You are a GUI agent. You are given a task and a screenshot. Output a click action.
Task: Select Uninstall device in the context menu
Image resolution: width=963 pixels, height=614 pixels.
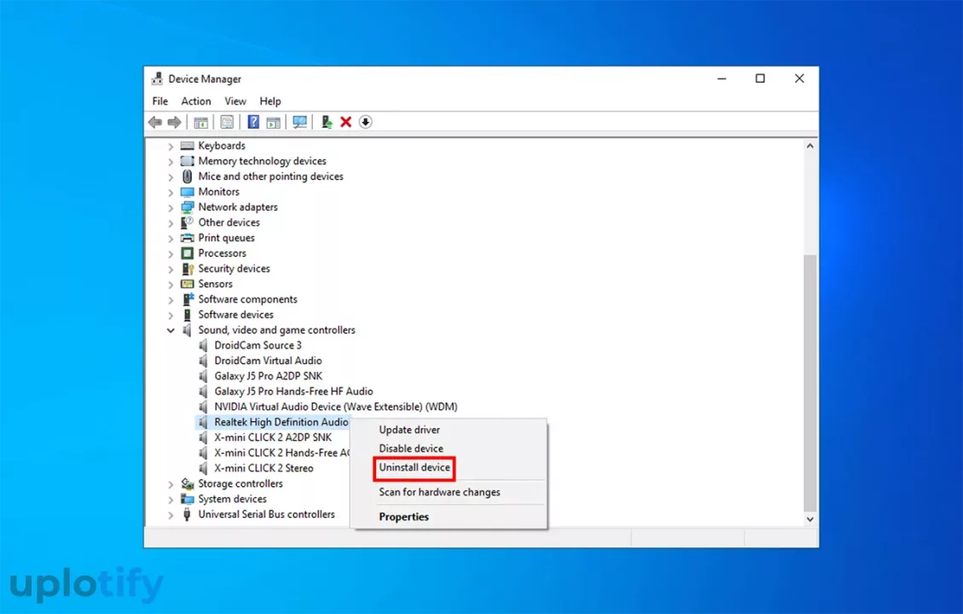click(x=415, y=467)
